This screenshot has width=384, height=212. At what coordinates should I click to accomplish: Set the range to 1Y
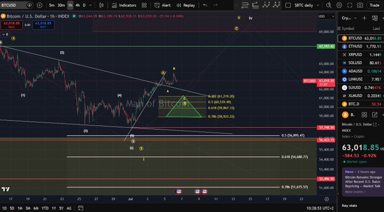[x=54, y=208]
